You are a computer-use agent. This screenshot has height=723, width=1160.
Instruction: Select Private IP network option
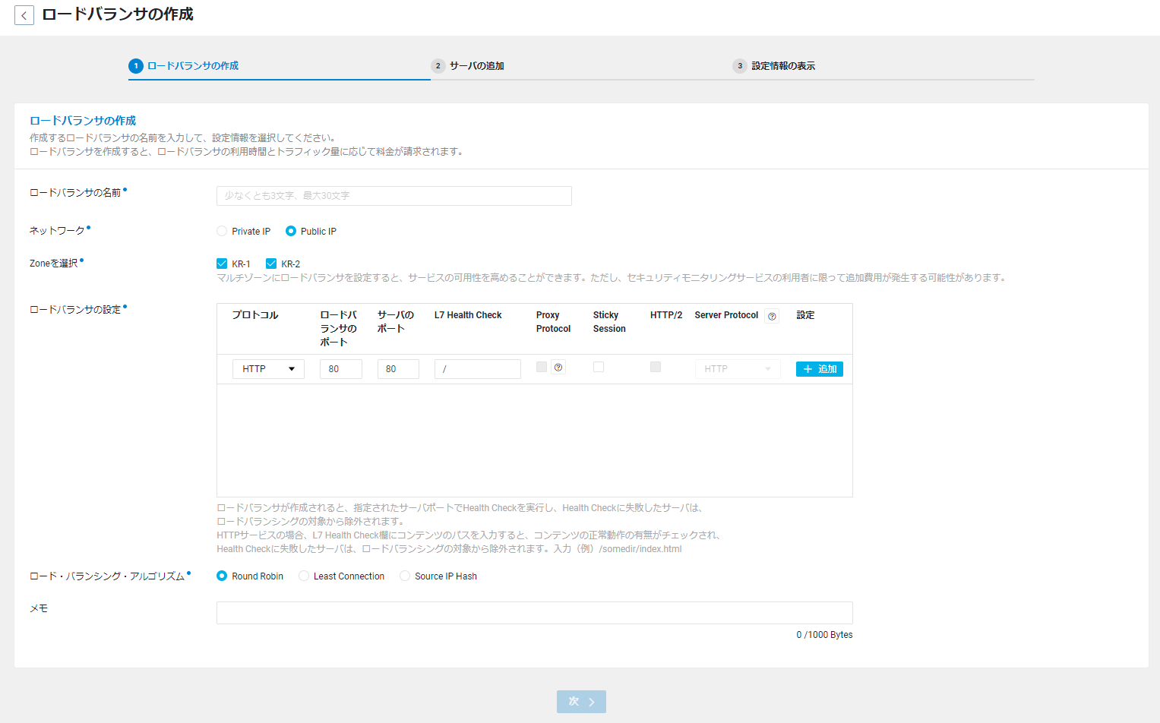point(222,231)
